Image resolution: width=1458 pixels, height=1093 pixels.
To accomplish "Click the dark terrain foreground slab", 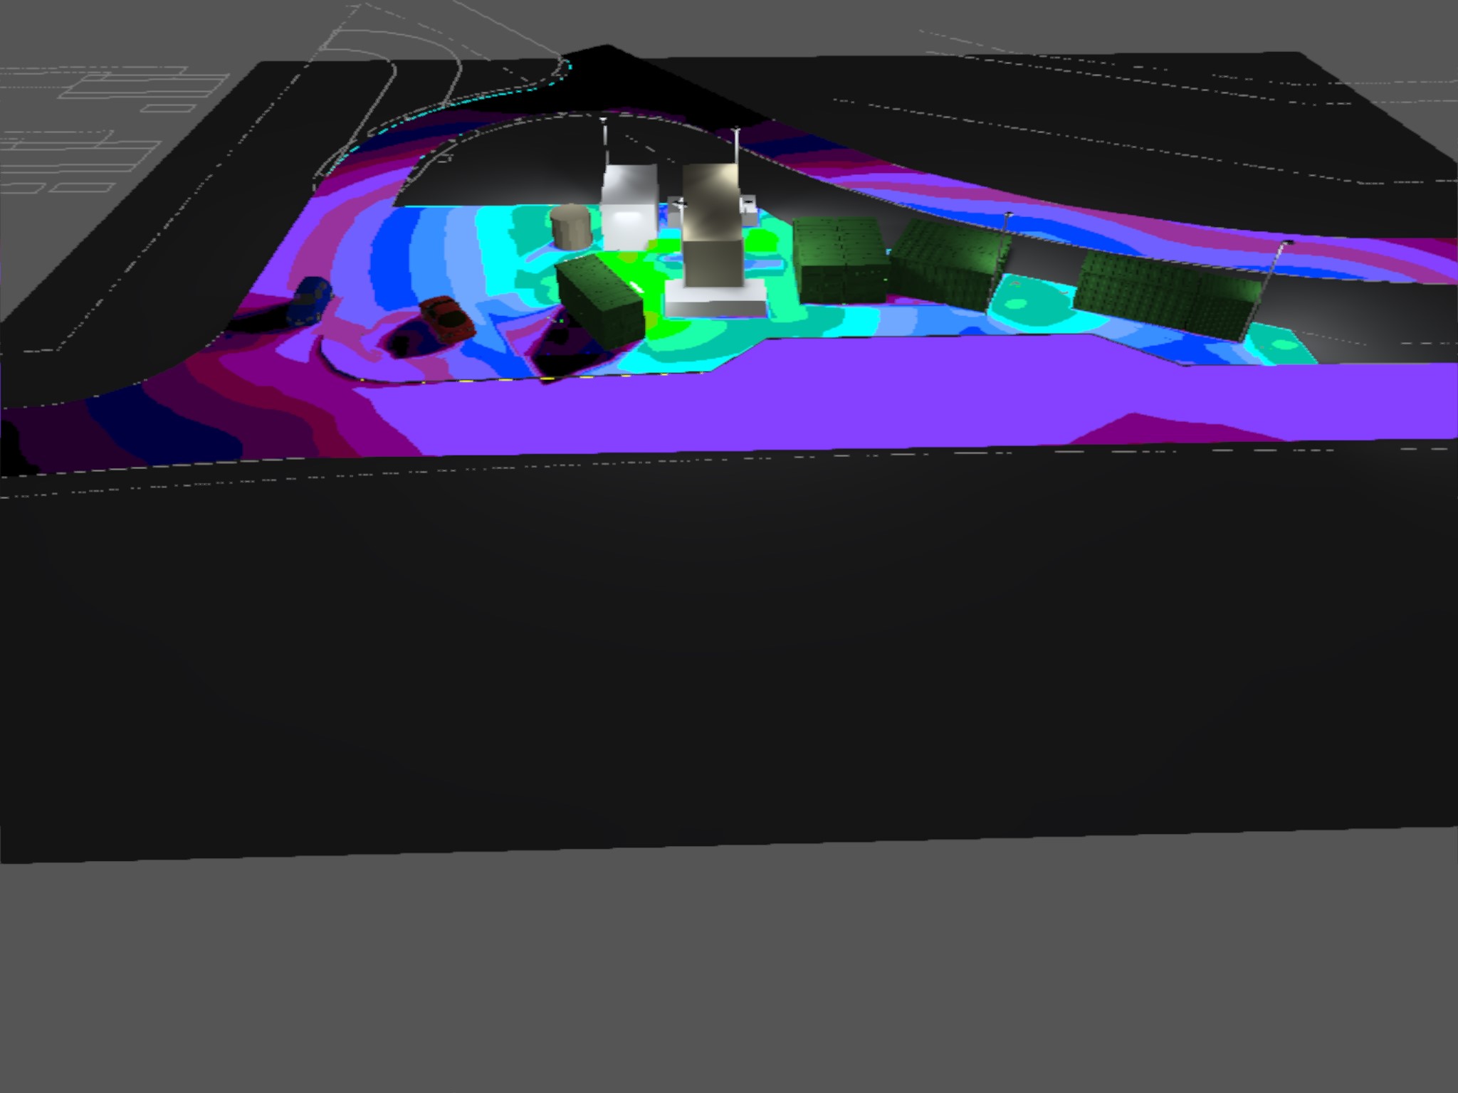I will pos(712,640).
